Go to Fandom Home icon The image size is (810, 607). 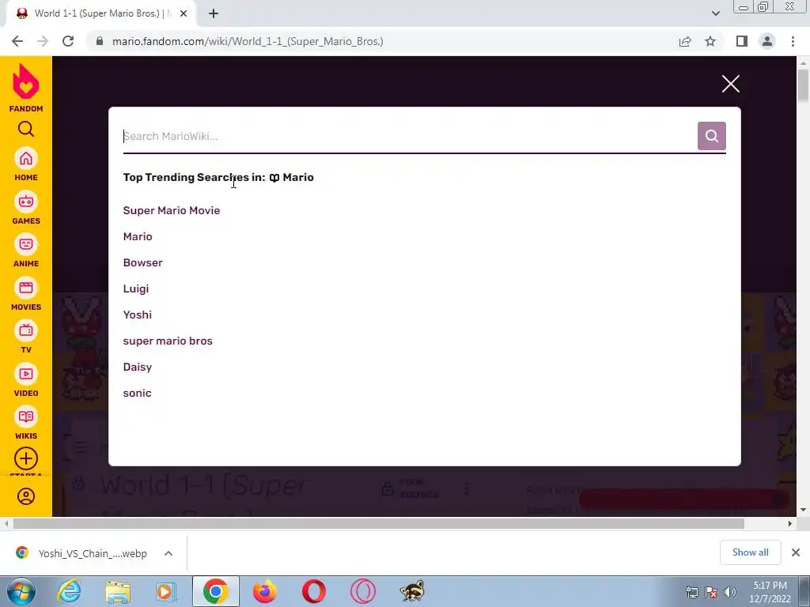point(26,158)
